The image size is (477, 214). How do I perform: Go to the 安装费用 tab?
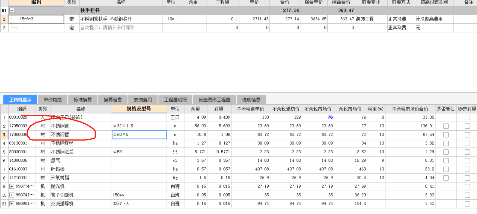tap(143, 100)
